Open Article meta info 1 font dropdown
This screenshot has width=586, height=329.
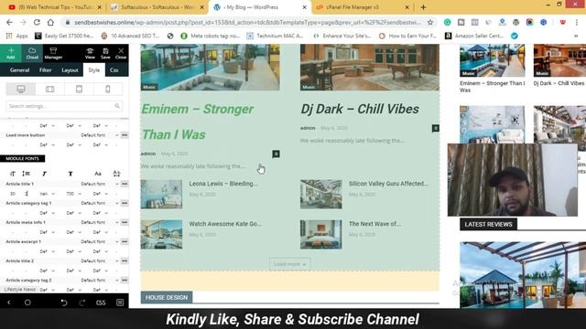pyautogui.click(x=100, y=222)
